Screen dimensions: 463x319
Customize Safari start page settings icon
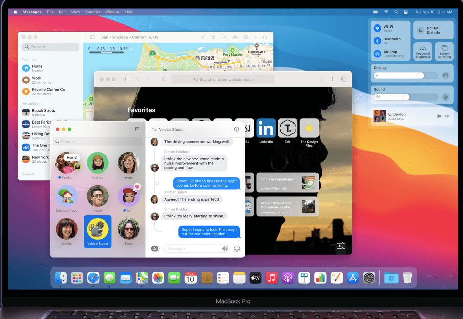tap(341, 246)
